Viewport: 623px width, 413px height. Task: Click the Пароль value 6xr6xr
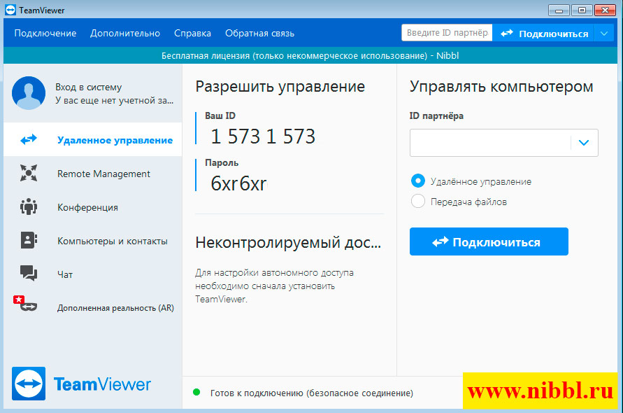click(x=238, y=183)
